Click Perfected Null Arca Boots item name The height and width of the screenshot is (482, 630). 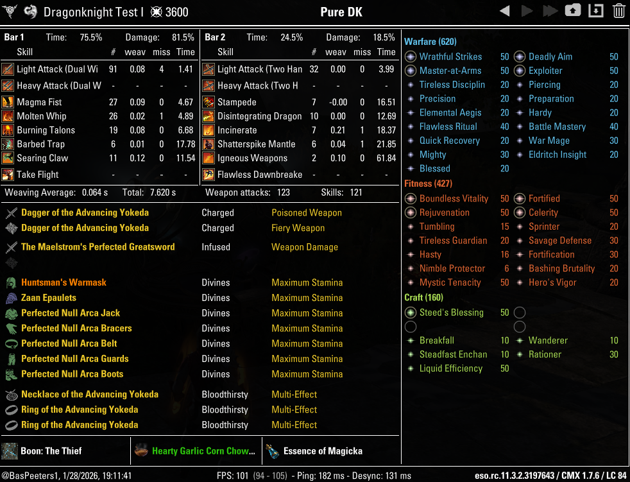point(72,374)
